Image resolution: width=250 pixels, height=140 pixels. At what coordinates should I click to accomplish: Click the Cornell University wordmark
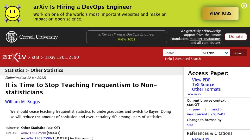pos(39,37)
